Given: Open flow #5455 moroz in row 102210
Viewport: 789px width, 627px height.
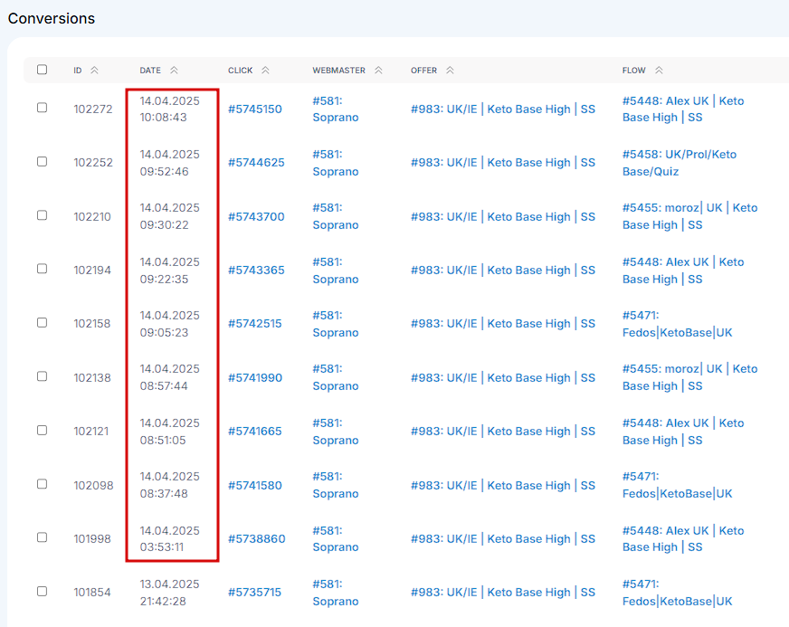Looking at the screenshot, I should [x=689, y=216].
